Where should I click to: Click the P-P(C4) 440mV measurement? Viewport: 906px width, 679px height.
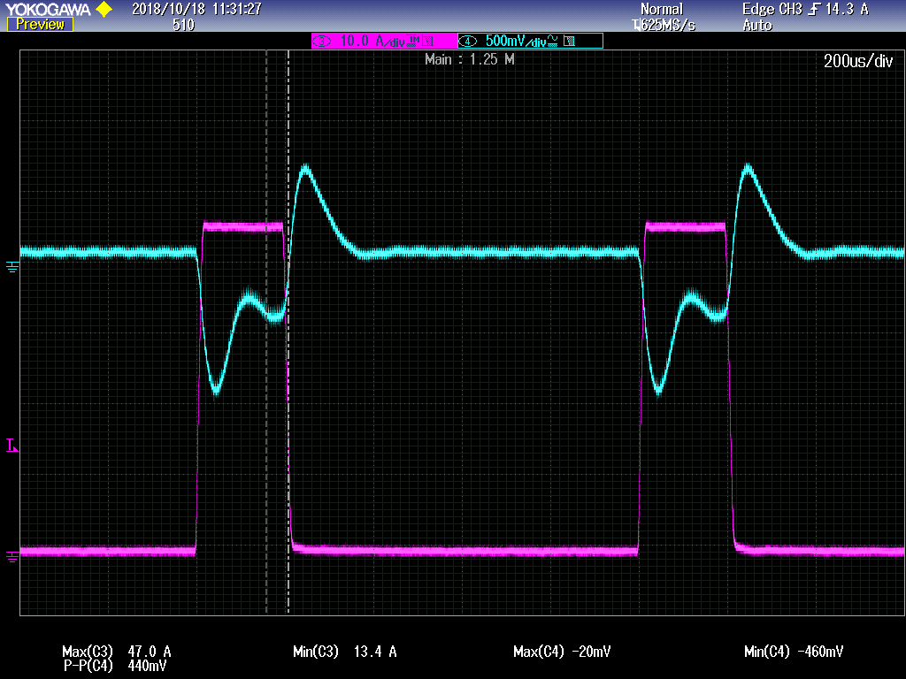click(x=115, y=667)
